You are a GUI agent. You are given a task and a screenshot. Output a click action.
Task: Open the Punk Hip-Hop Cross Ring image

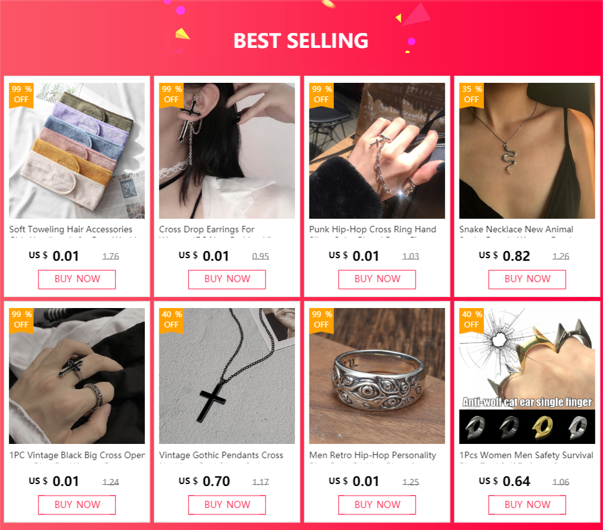pos(377,151)
